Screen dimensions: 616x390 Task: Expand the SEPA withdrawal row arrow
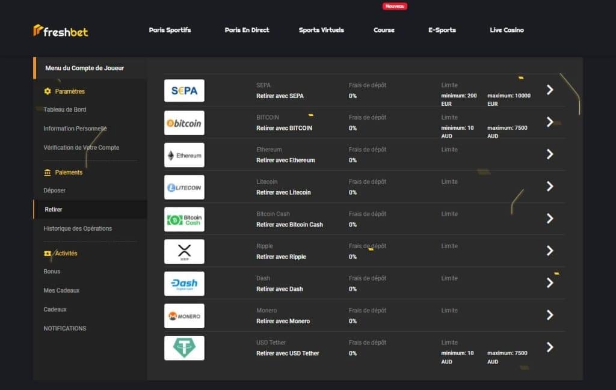[550, 90]
